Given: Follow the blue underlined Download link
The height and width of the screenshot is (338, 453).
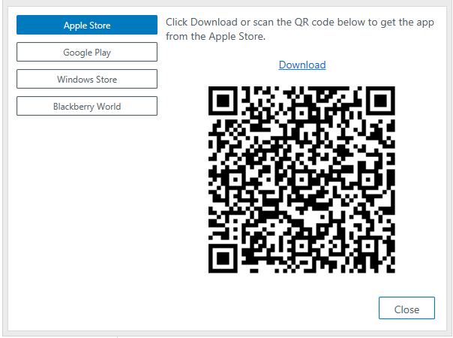Looking at the screenshot, I should click(302, 65).
